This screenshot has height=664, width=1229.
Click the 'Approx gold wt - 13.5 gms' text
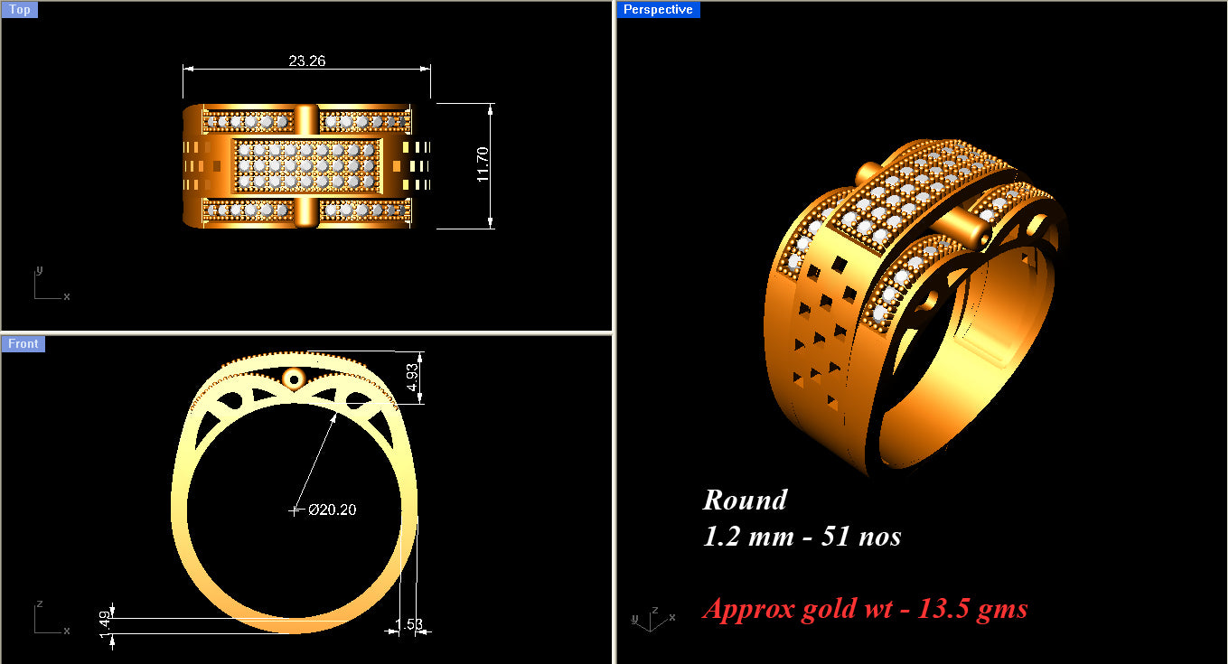[x=865, y=609]
